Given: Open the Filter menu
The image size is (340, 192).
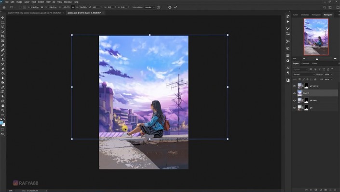Looking at the screenshot, I should [x=48, y=2].
